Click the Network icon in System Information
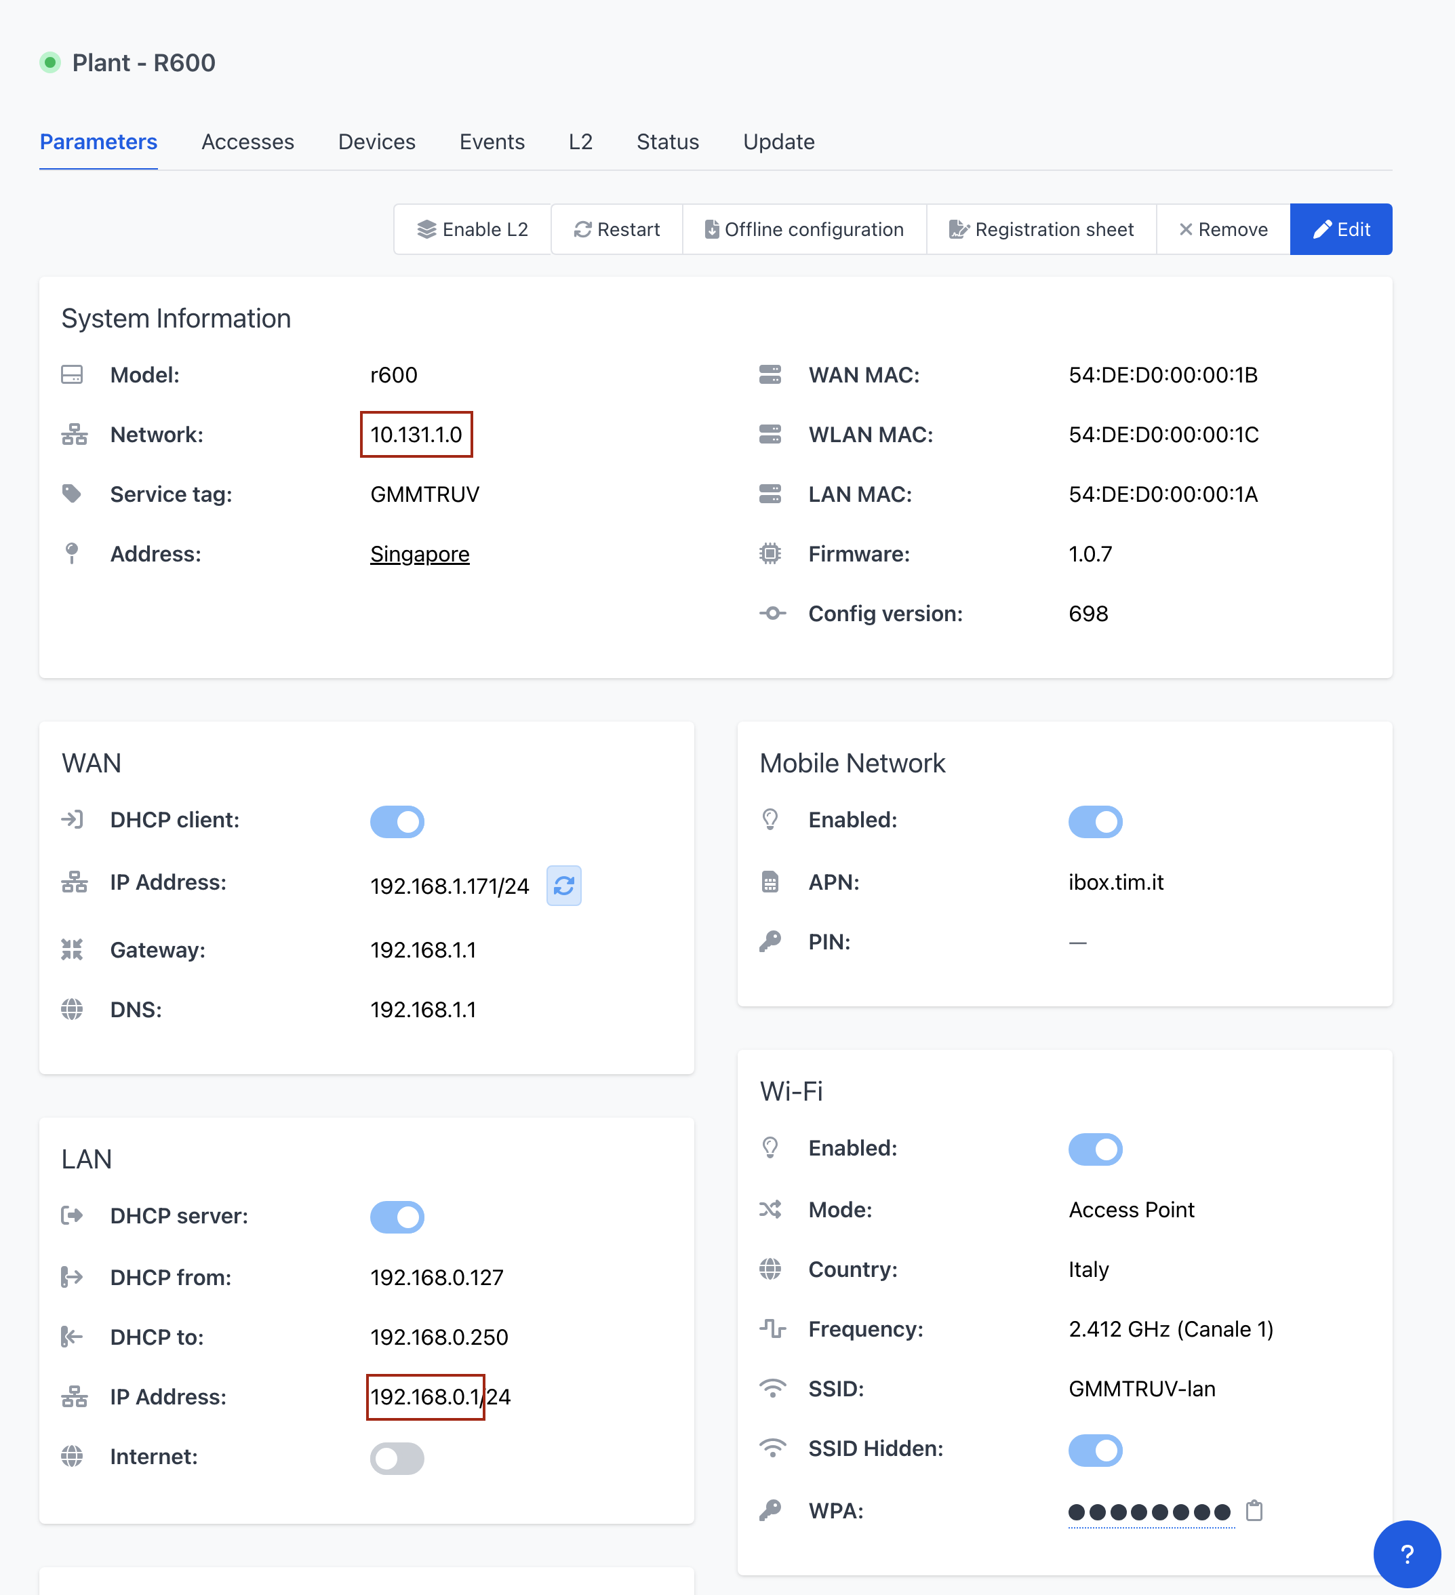This screenshot has width=1455, height=1595. [x=74, y=434]
